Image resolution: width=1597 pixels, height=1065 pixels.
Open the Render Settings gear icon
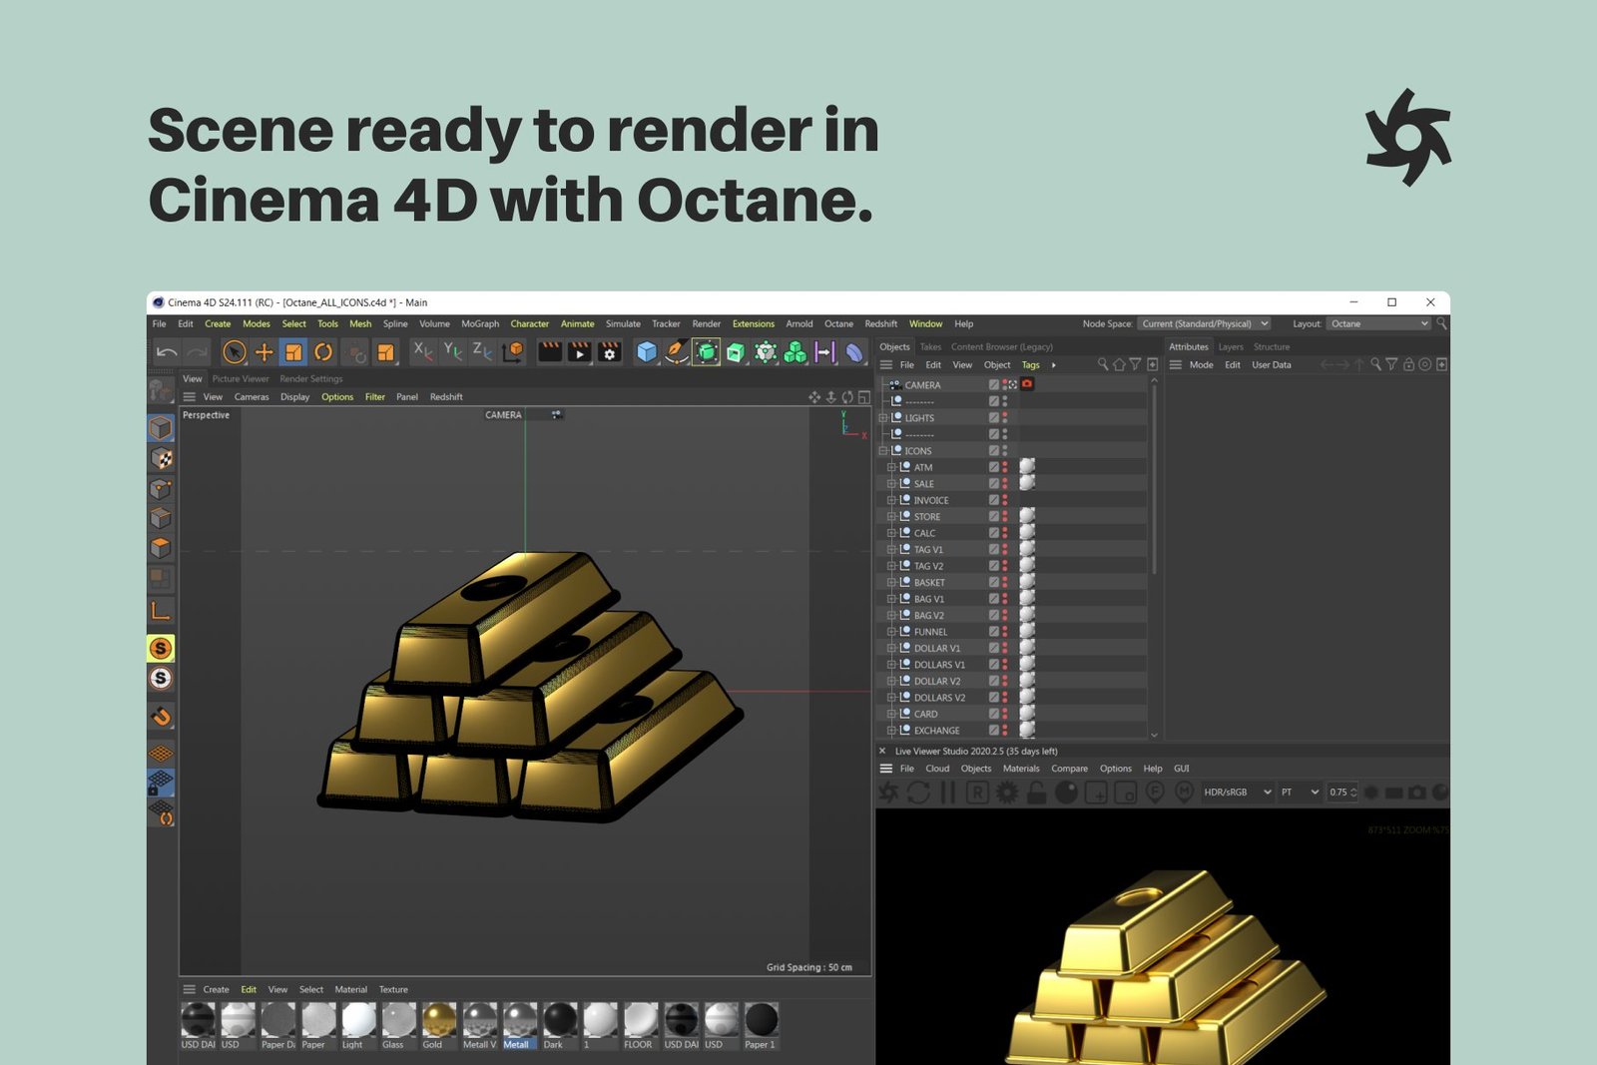click(611, 353)
